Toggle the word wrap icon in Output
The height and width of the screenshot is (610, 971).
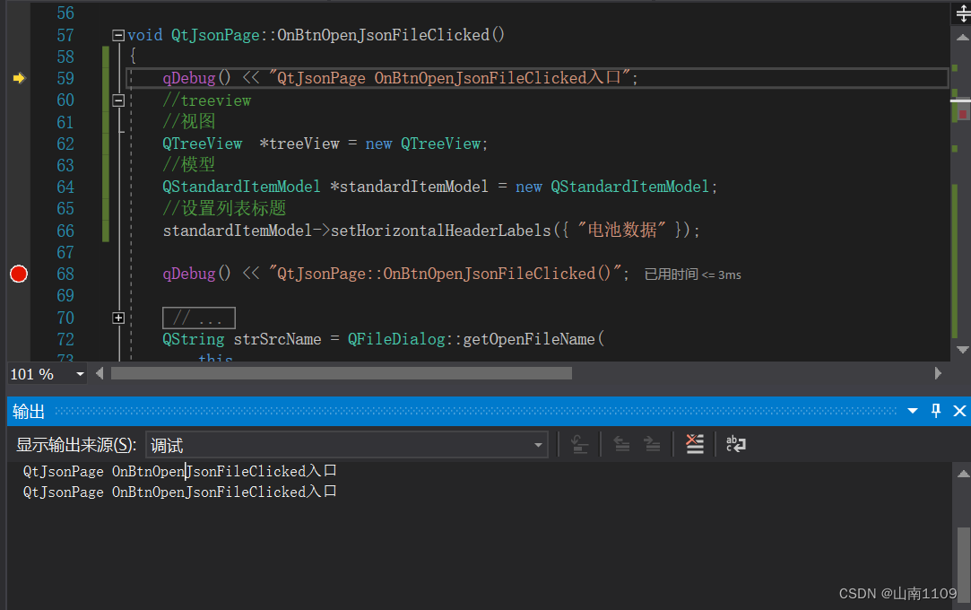tap(736, 444)
